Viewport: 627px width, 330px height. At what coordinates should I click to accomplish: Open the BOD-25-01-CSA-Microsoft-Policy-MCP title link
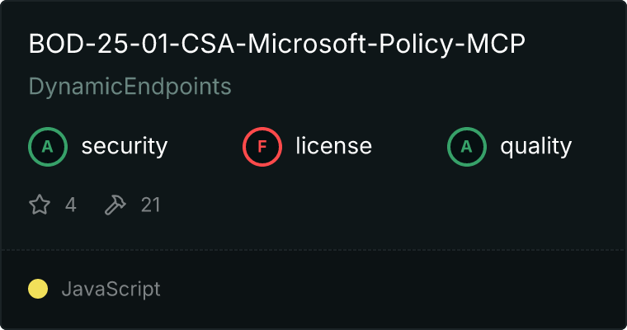pos(276,45)
